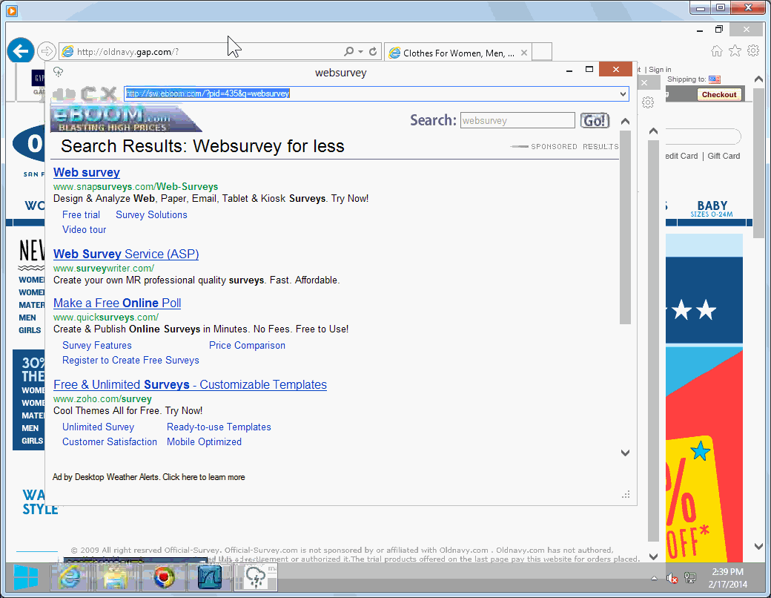Click Sign in on Old Navy page
This screenshot has width=771, height=598.
tap(660, 70)
